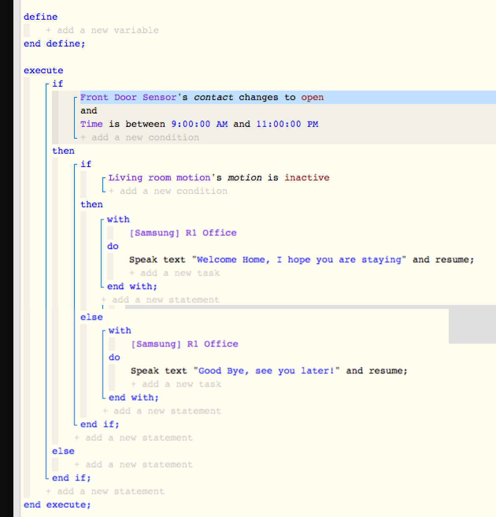496x517 pixels.
Task: Select [Samsung] R1 Office in else branch
Action: coord(185,344)
